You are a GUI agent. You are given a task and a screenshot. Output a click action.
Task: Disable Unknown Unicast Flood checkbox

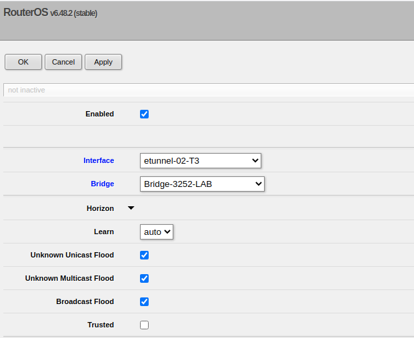pos(144,255)
